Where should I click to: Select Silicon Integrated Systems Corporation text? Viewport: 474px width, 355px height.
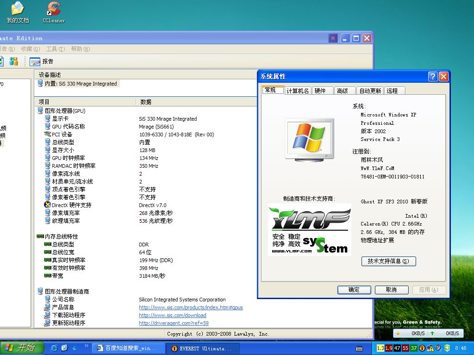tap(182, 300)
